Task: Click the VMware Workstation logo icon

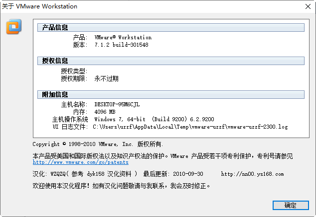Action: [13, 26]
